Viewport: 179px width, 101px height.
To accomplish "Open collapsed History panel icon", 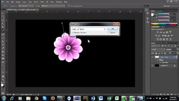I will click(147, 10).
